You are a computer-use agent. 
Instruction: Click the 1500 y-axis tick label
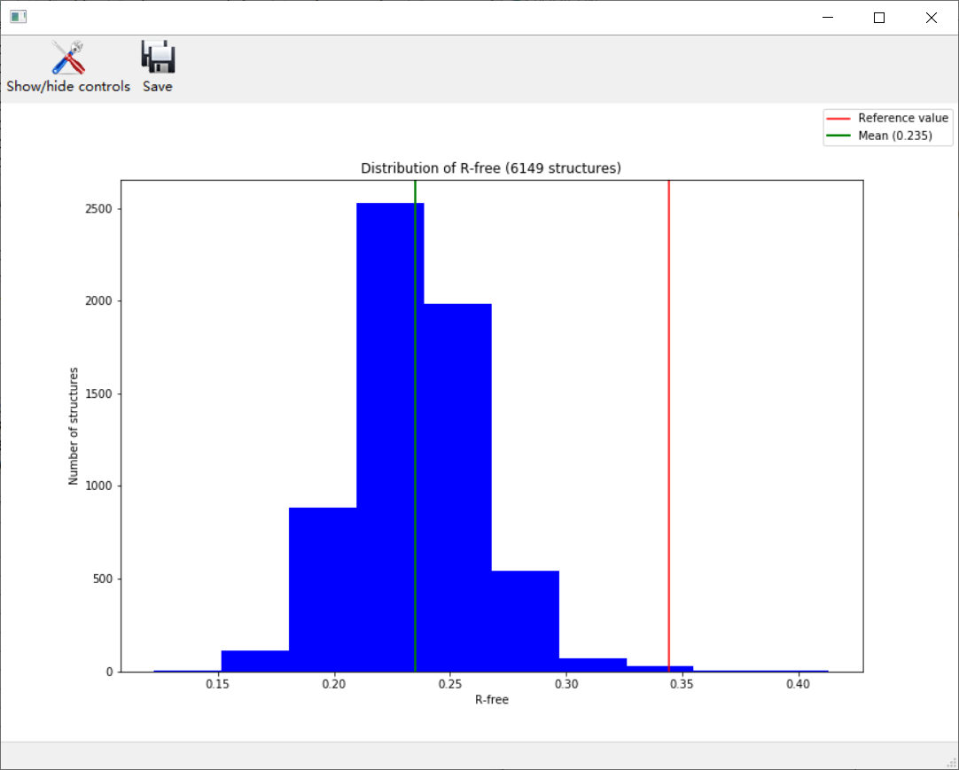coord(98,394)
